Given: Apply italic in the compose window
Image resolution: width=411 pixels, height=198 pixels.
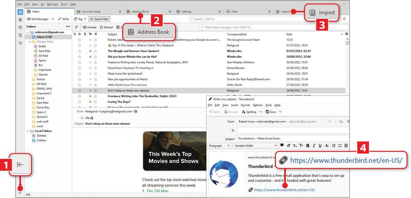Looking at the screenshot, I should pos(313,146).
